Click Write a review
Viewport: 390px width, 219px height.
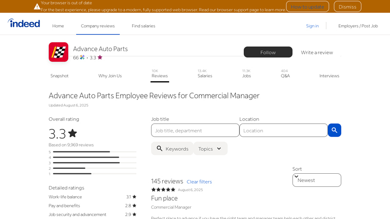(317, 53)
